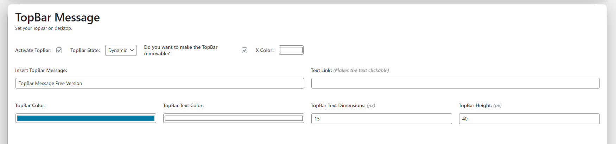Select the TopBar Height field
This screenshot has height=144, width=616.
529,119
